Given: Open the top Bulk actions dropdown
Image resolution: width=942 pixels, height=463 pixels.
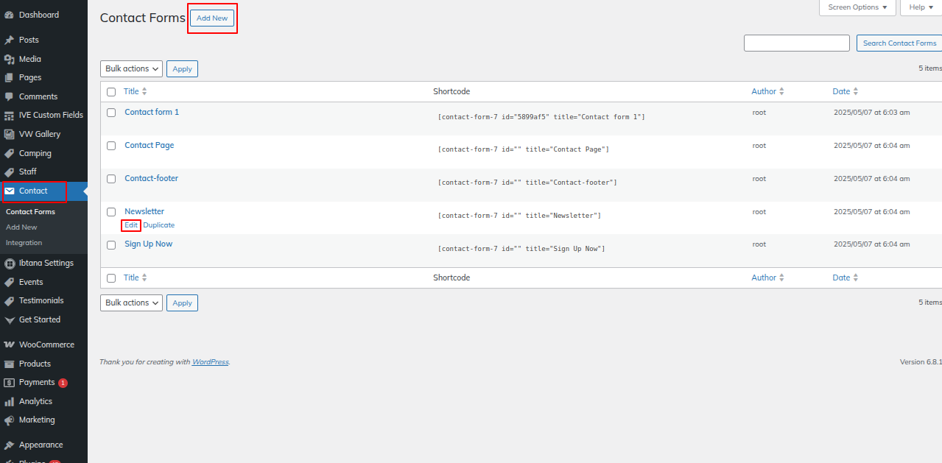Looking at the screenshot, I should point(131,68).
